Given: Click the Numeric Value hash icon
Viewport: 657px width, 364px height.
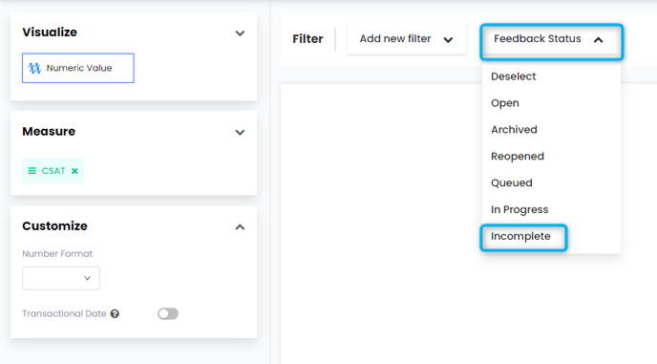Looking at the screenshot, I should [34, 68].
